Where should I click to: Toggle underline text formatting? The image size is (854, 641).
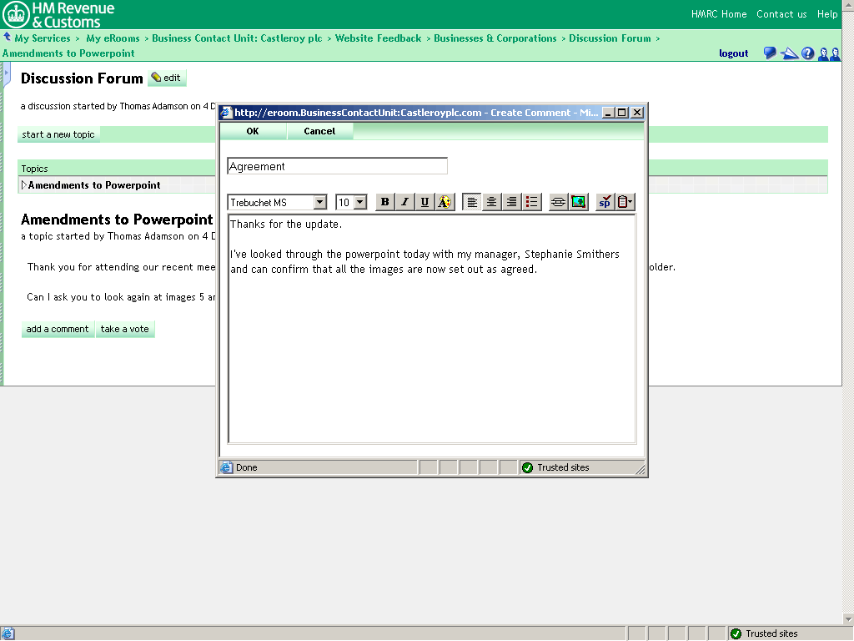424,202
